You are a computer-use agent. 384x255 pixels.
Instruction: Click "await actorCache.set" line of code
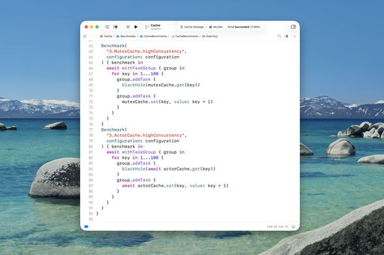[175, 185]
